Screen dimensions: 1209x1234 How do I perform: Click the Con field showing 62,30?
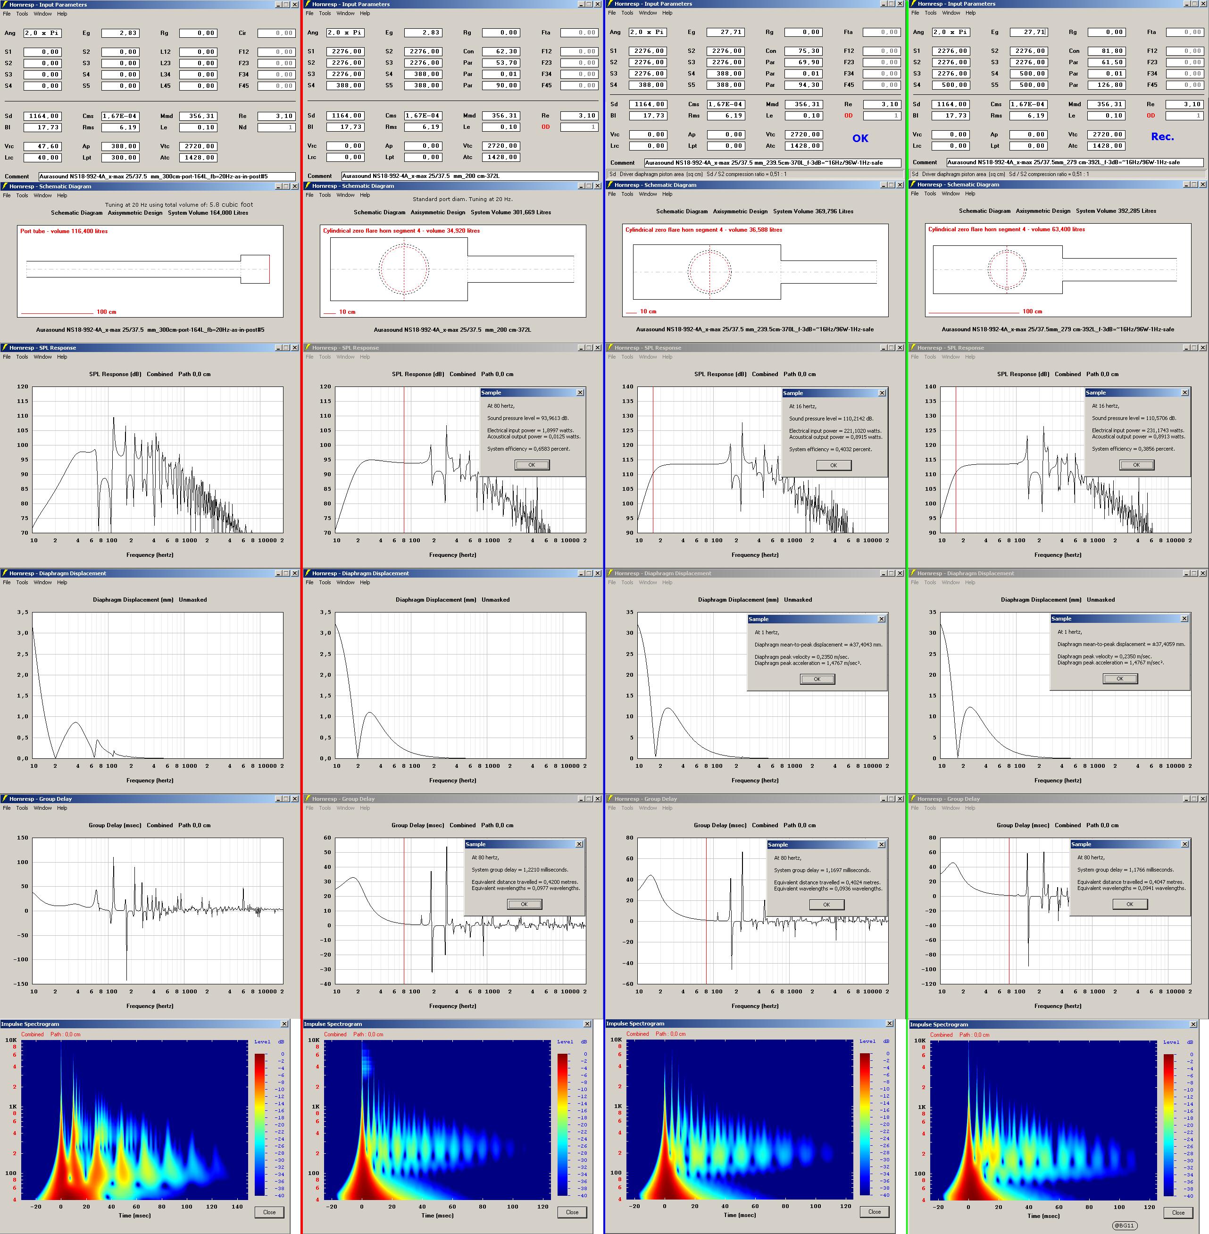point(501,51)
